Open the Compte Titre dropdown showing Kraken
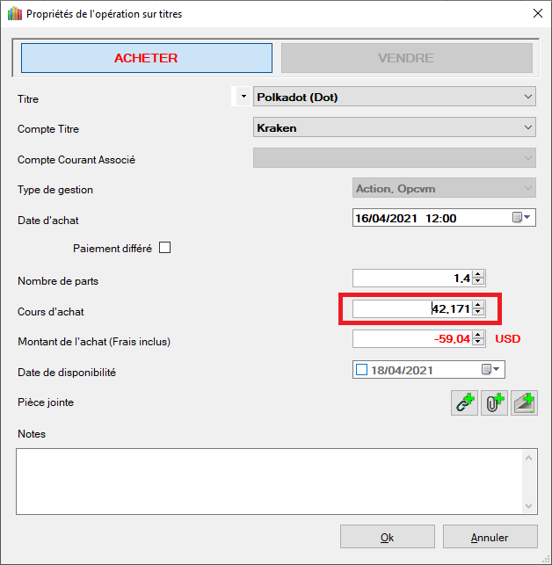This screenshot has height=565, width=552. 527,127
